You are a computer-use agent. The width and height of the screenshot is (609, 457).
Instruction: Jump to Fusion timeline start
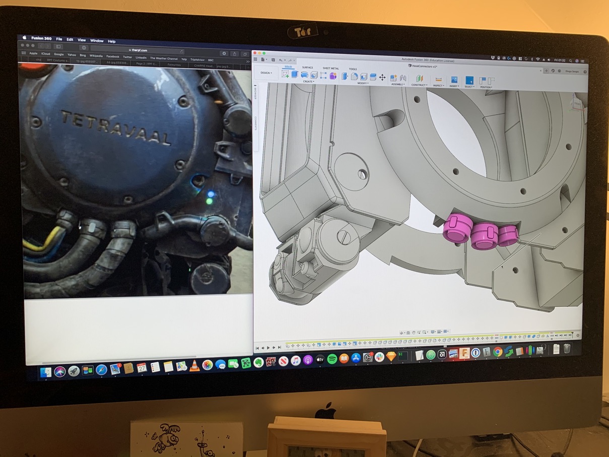coord(257,348)
